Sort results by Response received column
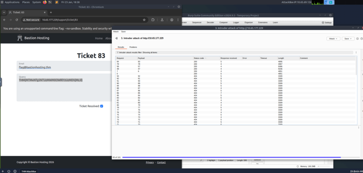The height and width of the screenshot is (173, 363). [x=230, y=58]
